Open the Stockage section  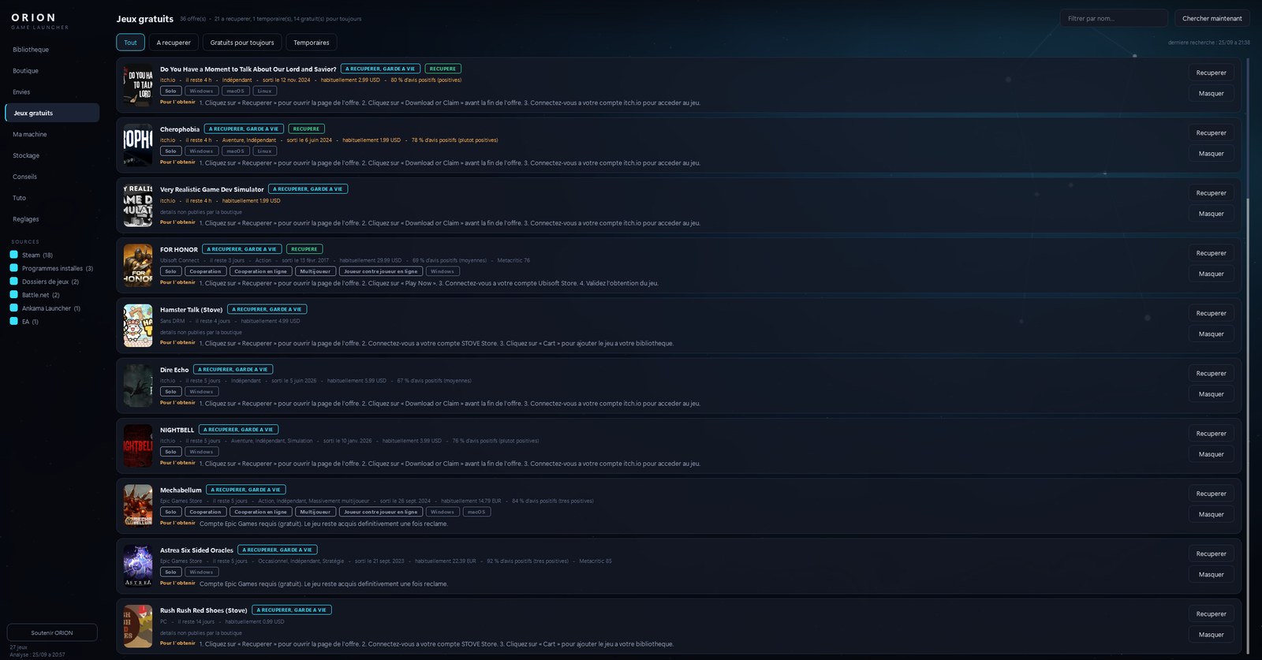click(x=52, y=155)
